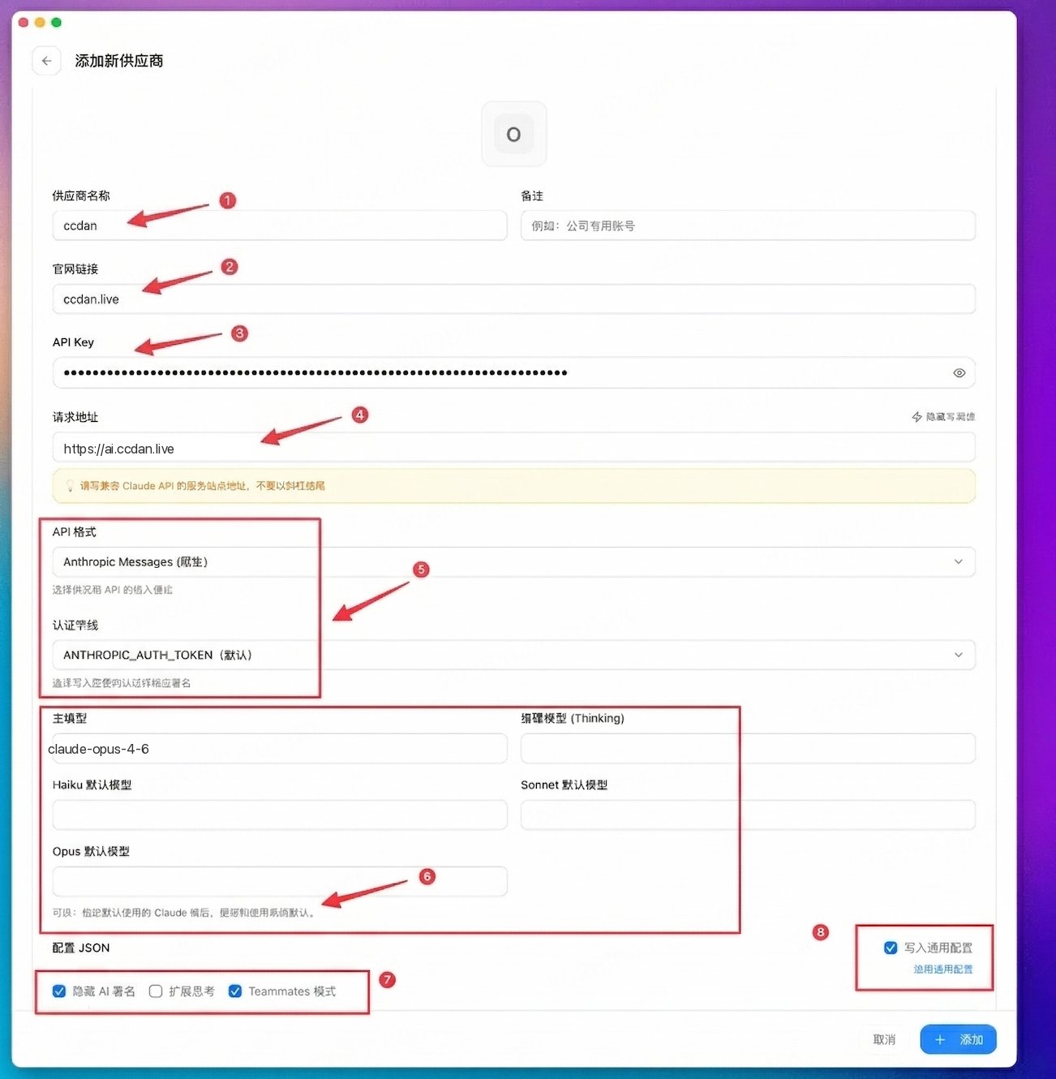Toggle 写入通用配置 checkbox
This screenshot has width=1056, height=1079.
pyautogui.click(x=891, y=948)
